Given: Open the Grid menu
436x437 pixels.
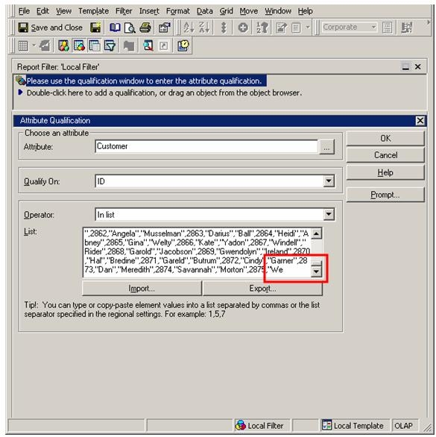Looking at the screenshot, I should (x=226, y=11).
